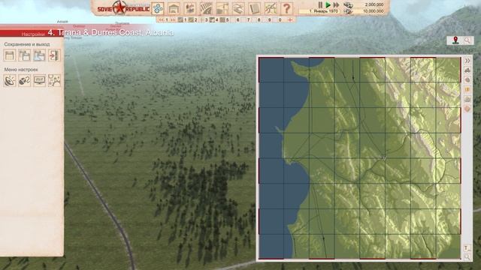Click the ruble money balance 2,000,000
The height and width of the screenshot is (270, 481).
click(x=374, y=4)
